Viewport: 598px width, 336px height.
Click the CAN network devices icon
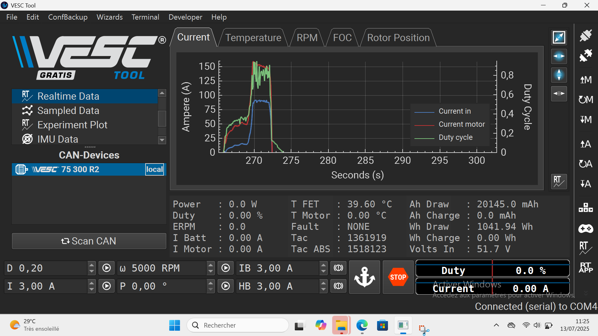[x=586, y=207]
